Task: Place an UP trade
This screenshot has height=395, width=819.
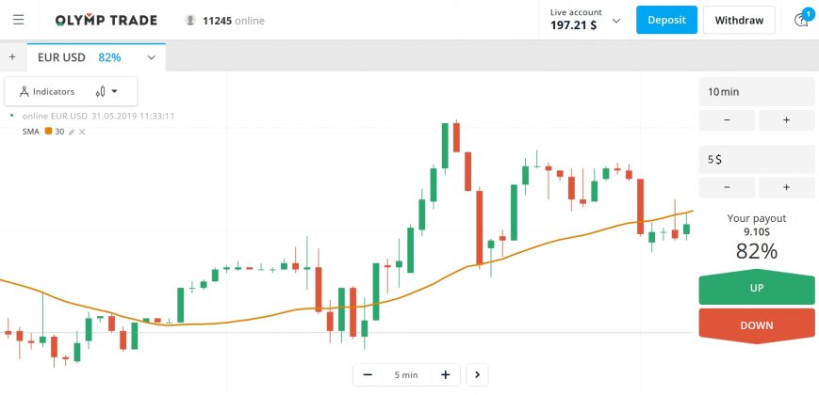Action: coord(756,288)
